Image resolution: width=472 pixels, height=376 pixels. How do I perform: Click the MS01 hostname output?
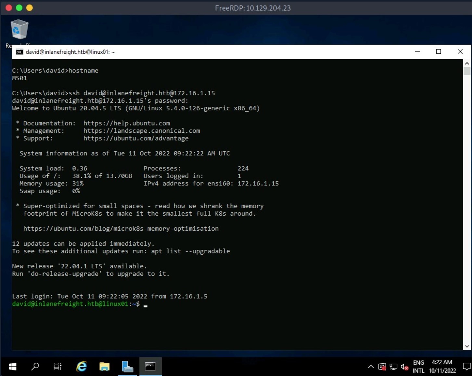(19, 78)
